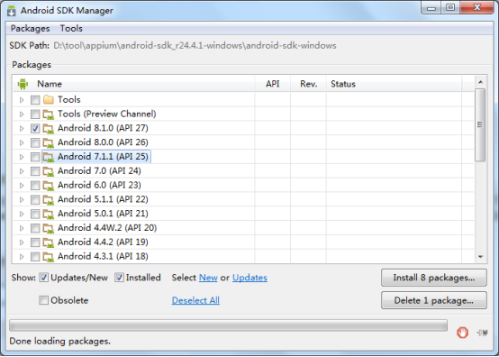This screenshot has height=357, width=499.
Task: Expand Android 8.0.0 (API 26) node
Action: tap(22, 142)
